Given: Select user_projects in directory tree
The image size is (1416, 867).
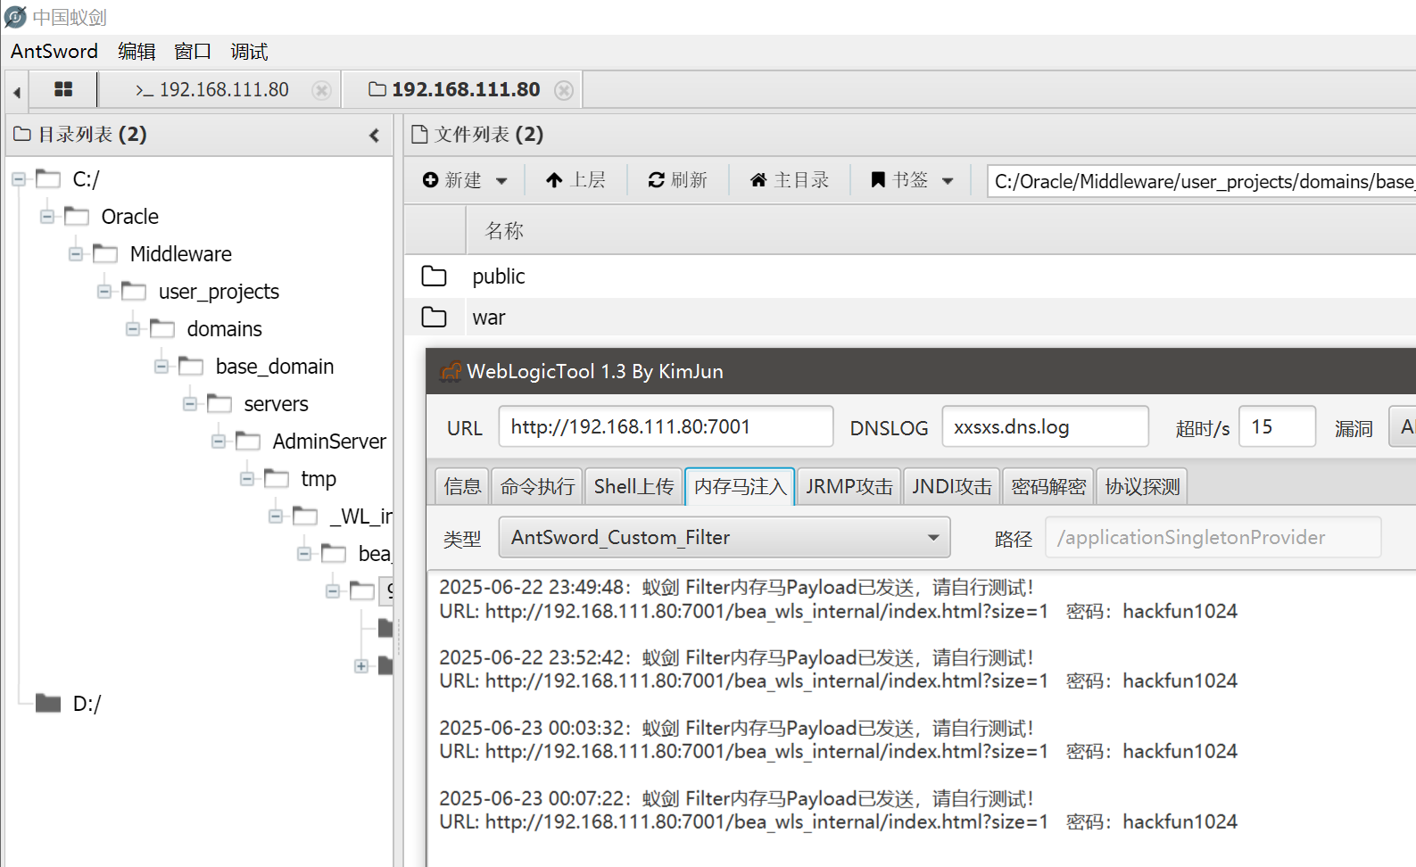Looking at the screenshot, I should pos(219,292).
